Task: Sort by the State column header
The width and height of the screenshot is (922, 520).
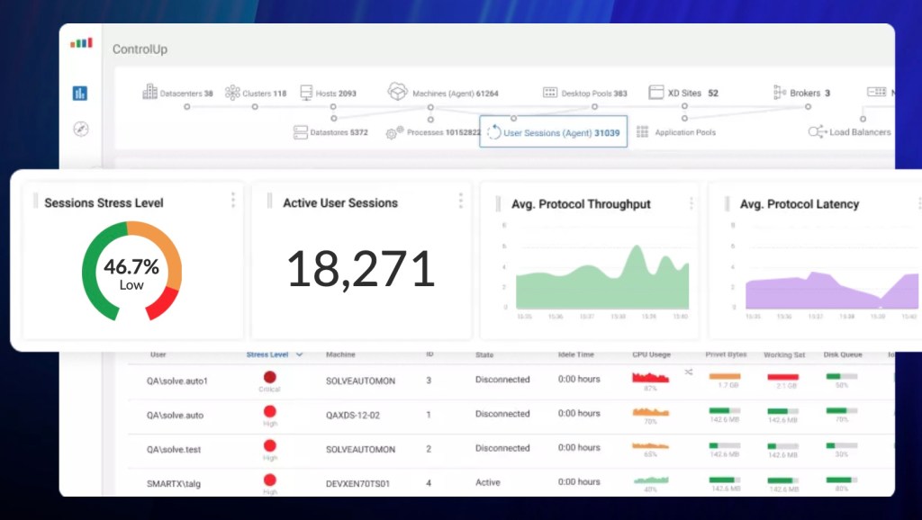Action: [x=484, y=354]
